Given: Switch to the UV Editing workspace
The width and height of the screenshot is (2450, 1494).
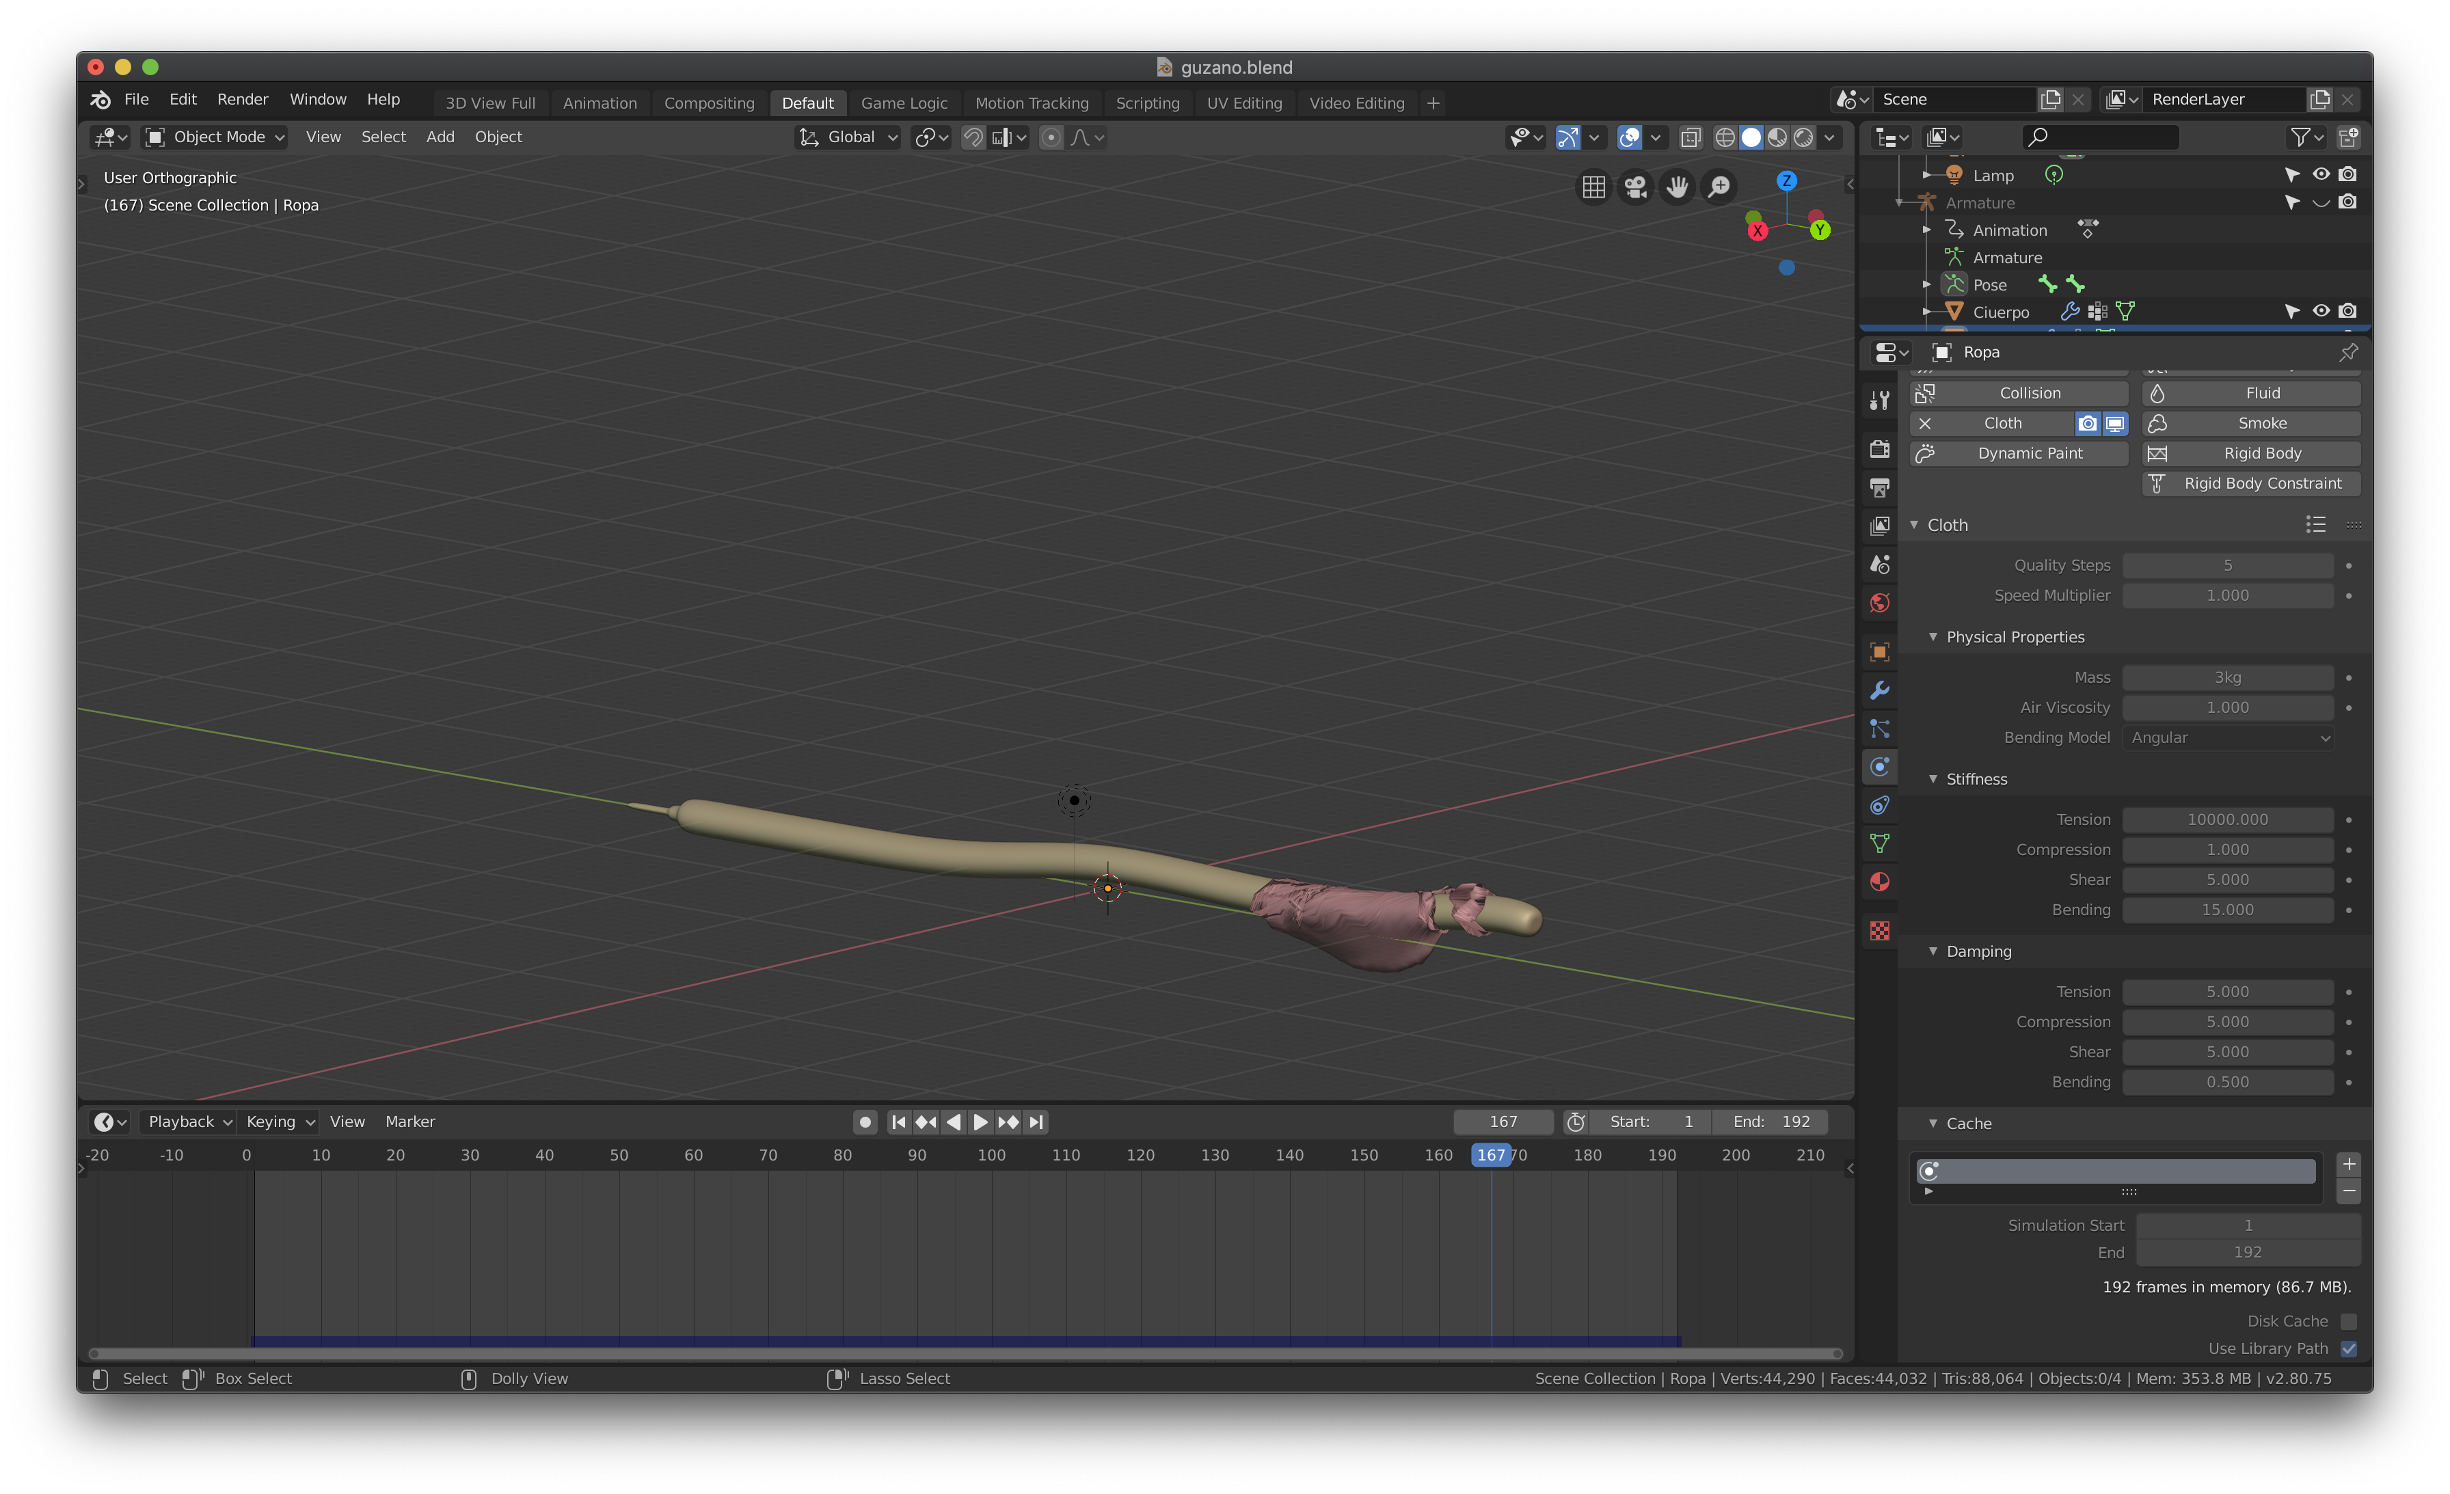Looking at the screenshot, I should pyautogui.click(x=1244, y=103).
